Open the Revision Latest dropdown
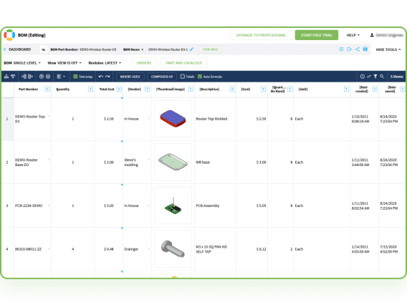 point(105,63)
